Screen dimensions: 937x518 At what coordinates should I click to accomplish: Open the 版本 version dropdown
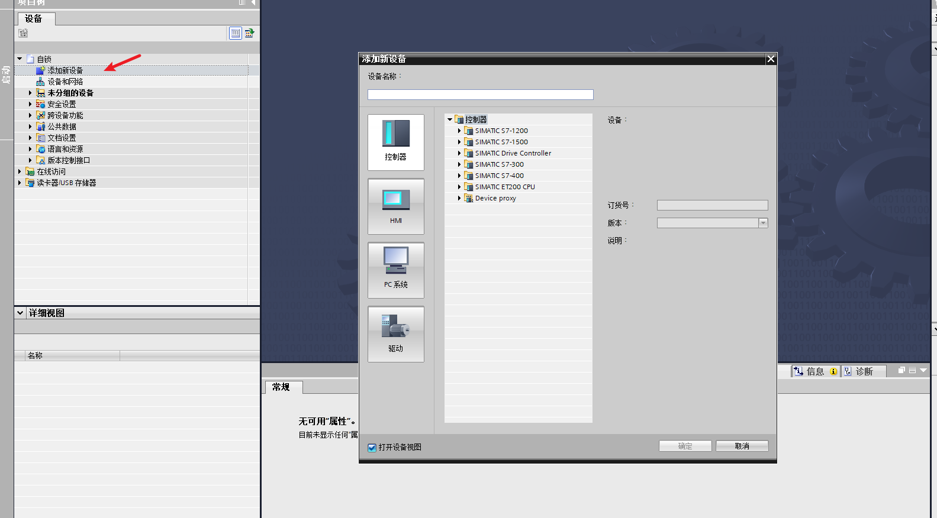click(x=763, y=223)
